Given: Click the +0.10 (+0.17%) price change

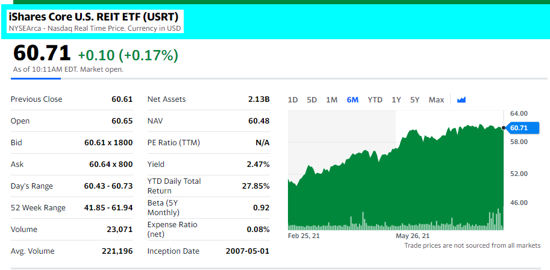Looking at the screenshot, I should point(128,55).
